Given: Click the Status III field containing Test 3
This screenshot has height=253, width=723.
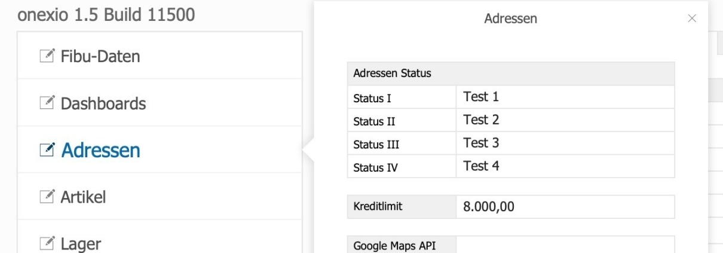Looking at the screenshot, I should pos(565,144).
